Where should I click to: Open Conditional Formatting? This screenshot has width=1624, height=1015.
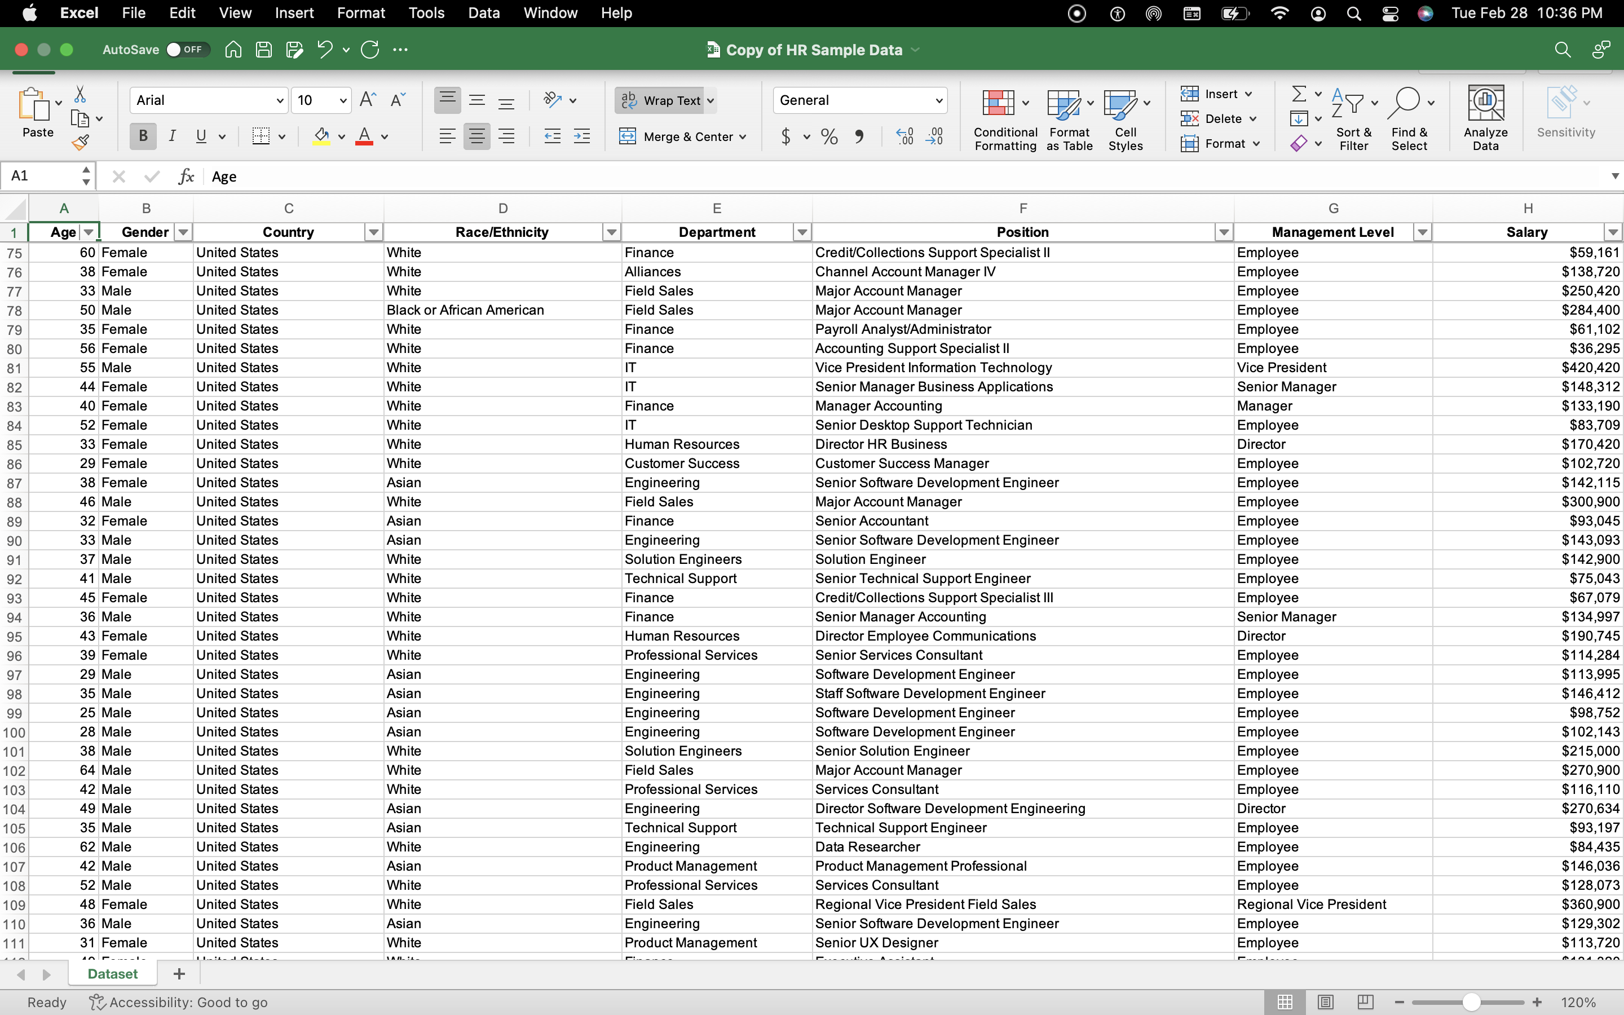coord(1005,120)
